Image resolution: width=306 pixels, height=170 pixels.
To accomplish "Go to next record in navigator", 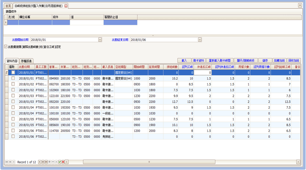I will click(x=39, y=162).
